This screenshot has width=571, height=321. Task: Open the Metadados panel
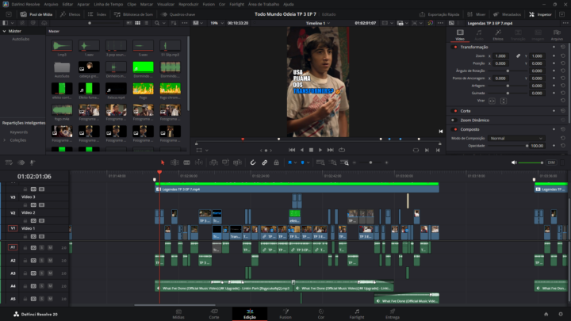tap(508, 14)
